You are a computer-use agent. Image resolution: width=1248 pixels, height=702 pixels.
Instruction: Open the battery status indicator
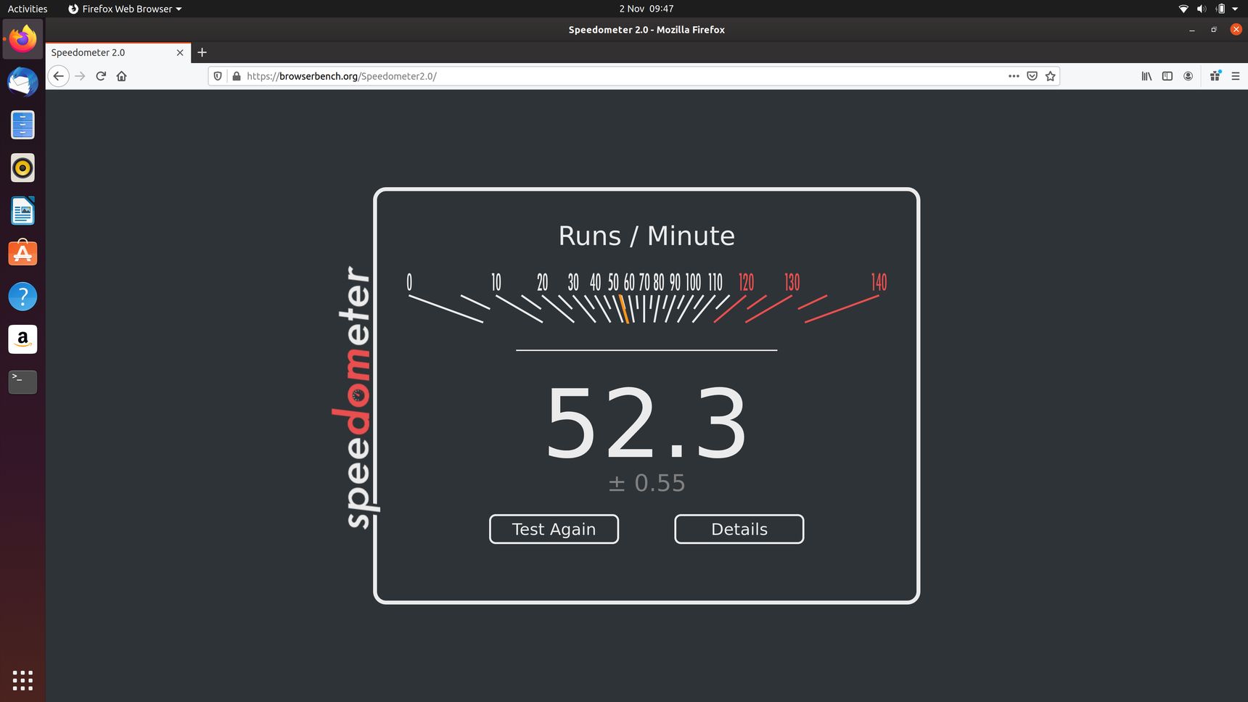tap(1220, 9)
